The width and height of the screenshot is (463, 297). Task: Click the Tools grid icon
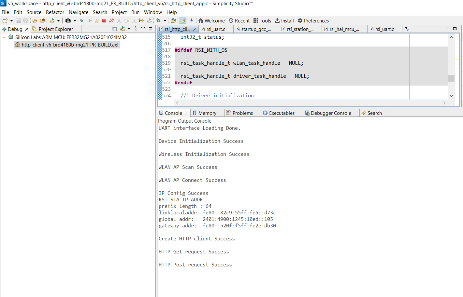[x=256, y=20]
